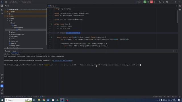Image resolution: width=182 pixels, height=102 pixels.
Task: Open File Explorer from the taskbar
Action: (39, 100)
